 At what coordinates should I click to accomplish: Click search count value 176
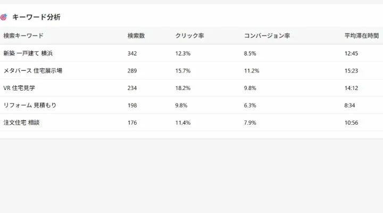click(x=132, y=122)
